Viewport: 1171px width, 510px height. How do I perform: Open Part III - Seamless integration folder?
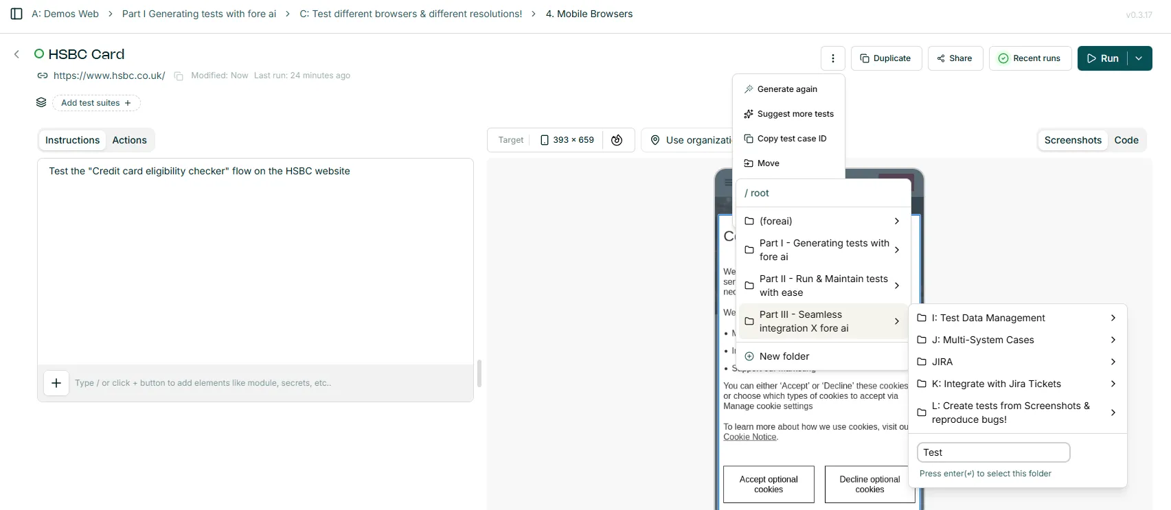823,321
